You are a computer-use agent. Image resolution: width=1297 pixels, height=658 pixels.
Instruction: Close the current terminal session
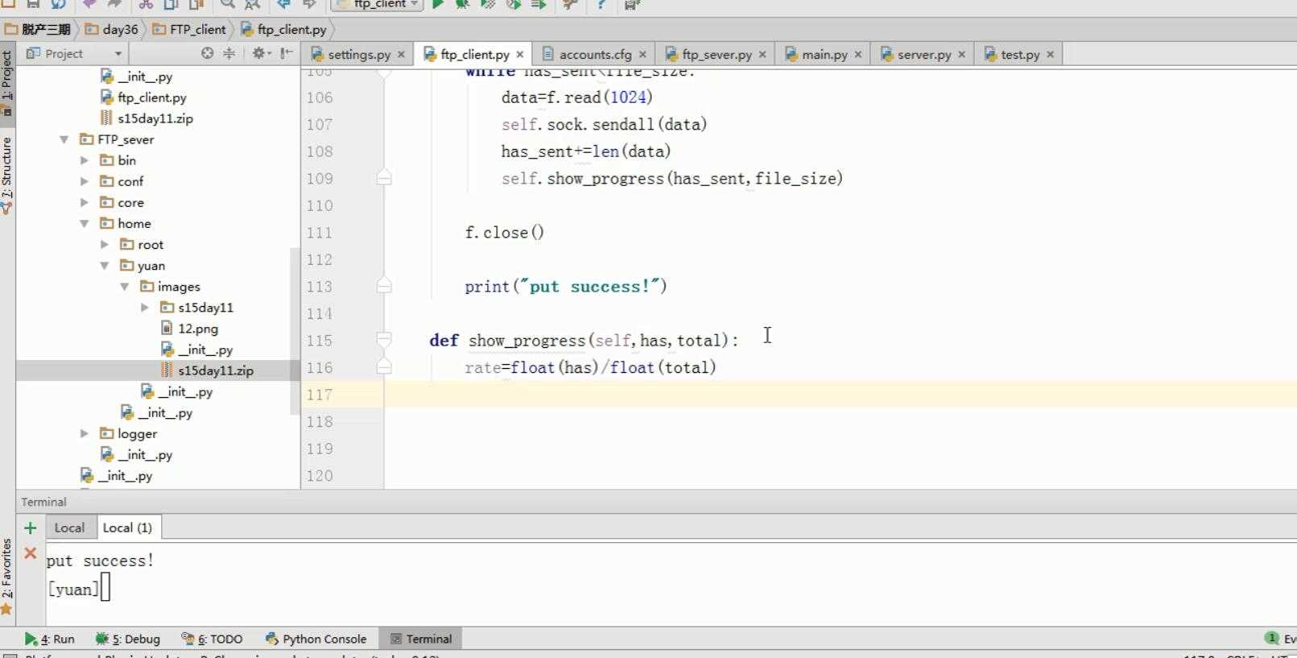coord(30,553)
